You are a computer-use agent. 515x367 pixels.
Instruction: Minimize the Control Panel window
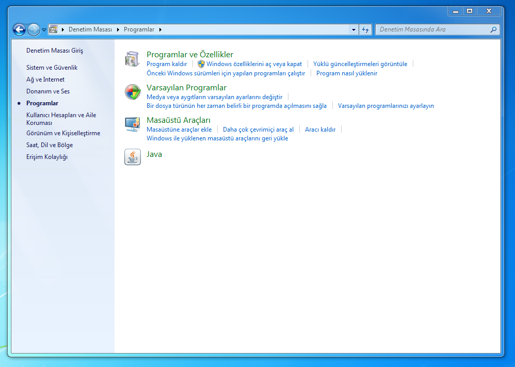pos(455,11)
